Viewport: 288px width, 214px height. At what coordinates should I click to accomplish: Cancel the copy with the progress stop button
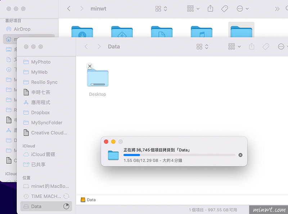240,155
